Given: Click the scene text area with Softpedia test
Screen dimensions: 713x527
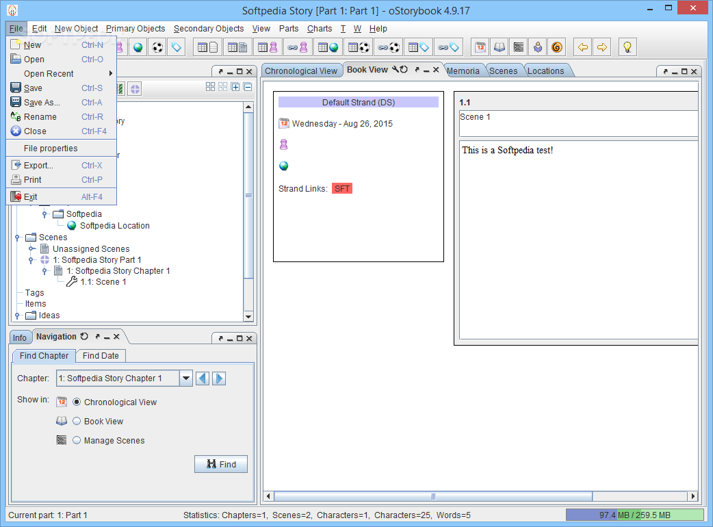Looking at the screenshot, I should click(578, 240).
